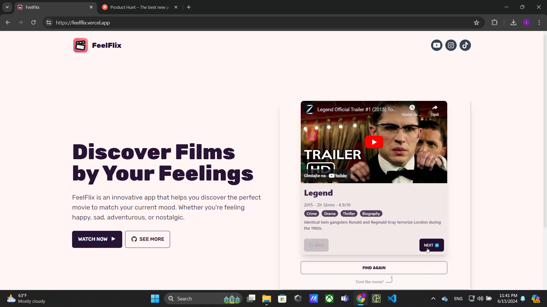Open the FeelFlix YouTube channel icon
547x307 pixels.
(436, 45)
